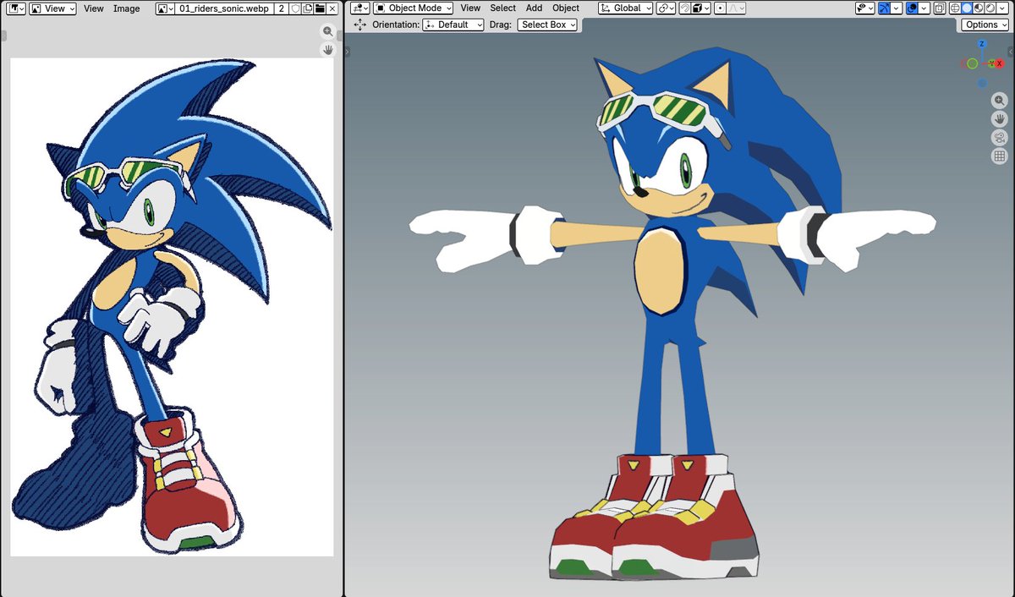
Task: Click the zoom magnifier in the Image Editor
Action: [x=328, y=31]
